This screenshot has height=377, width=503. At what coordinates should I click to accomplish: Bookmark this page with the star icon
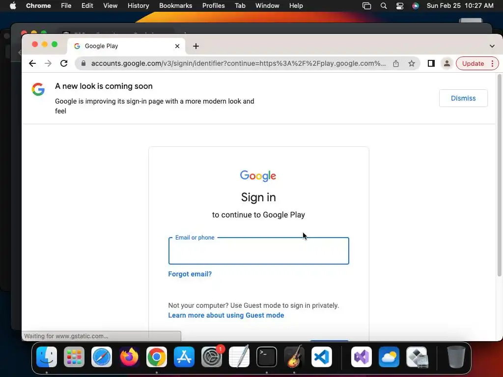coord(412,63)
